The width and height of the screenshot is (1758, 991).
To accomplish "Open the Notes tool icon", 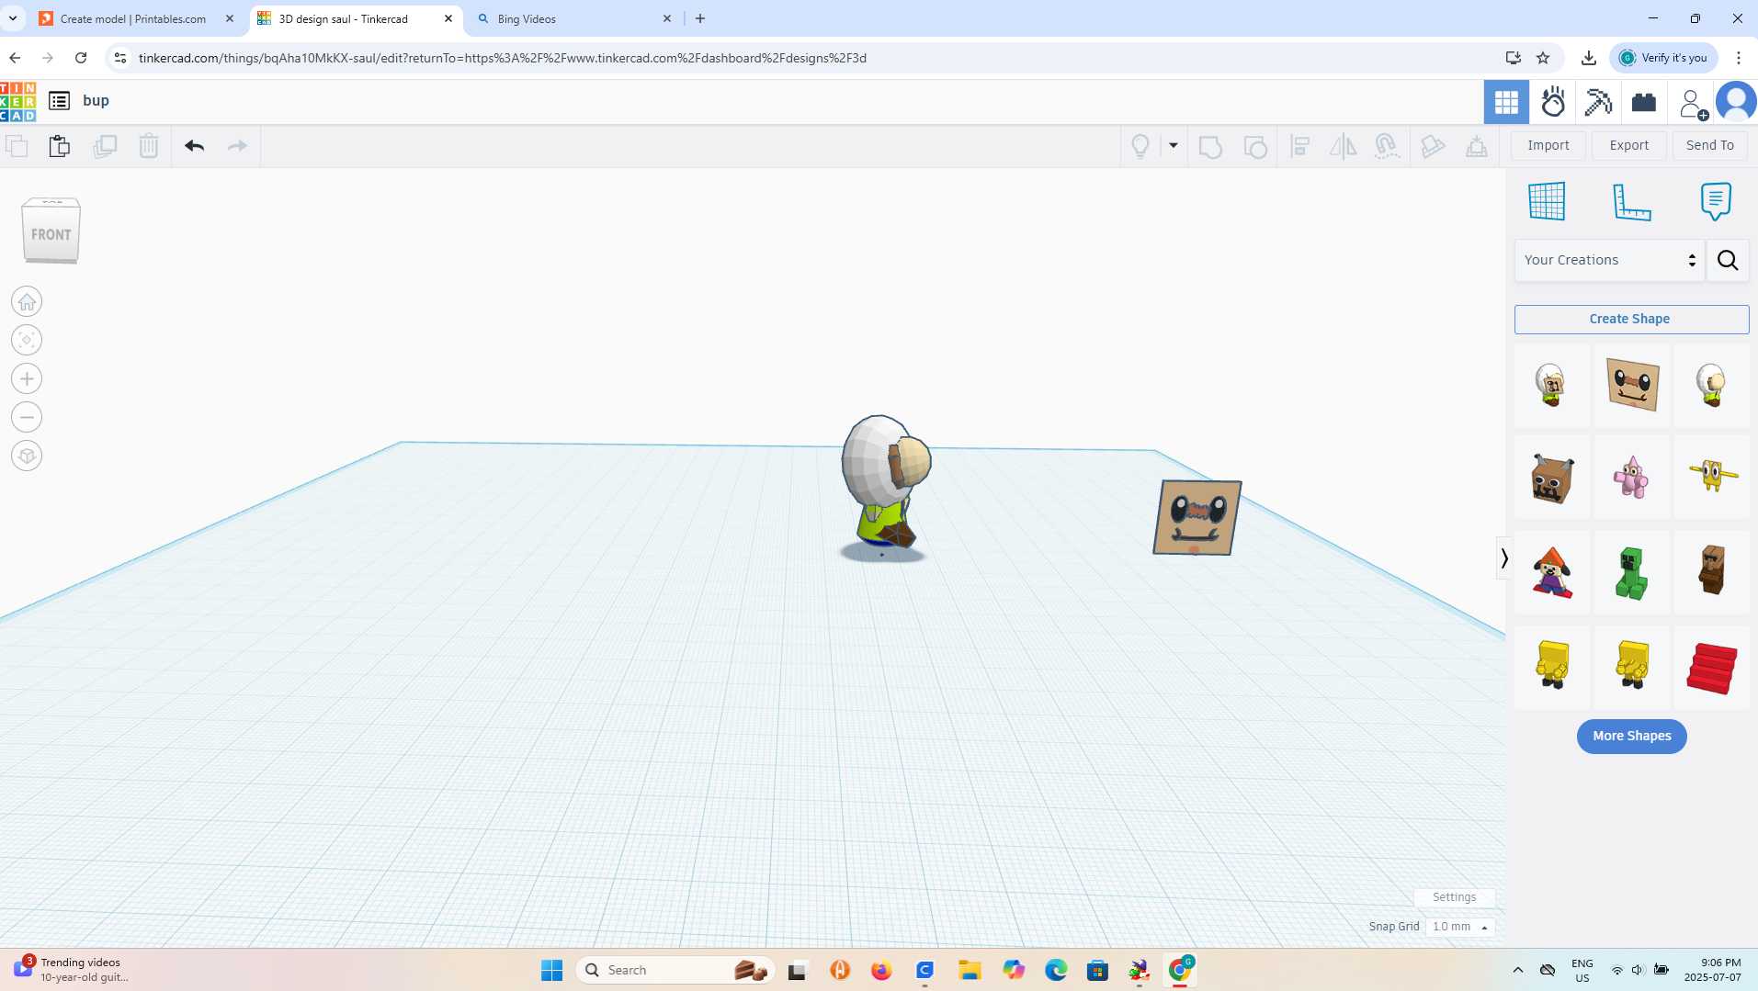I will click(x=1716, y=201).
